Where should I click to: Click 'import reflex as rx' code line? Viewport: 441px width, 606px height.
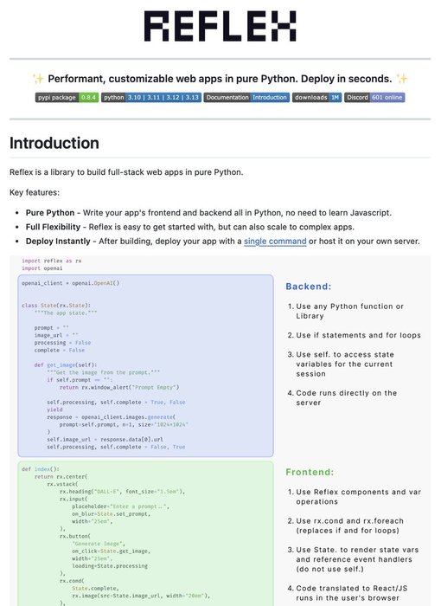click(x=51, y=261)
